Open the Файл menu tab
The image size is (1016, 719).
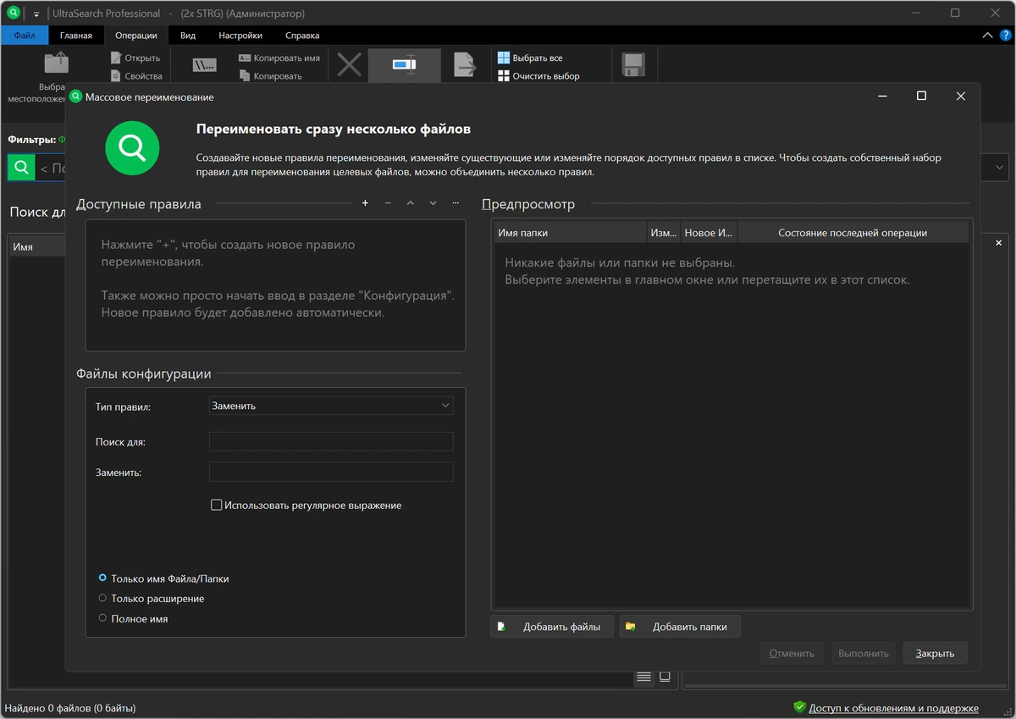click(x=25, y=36)
